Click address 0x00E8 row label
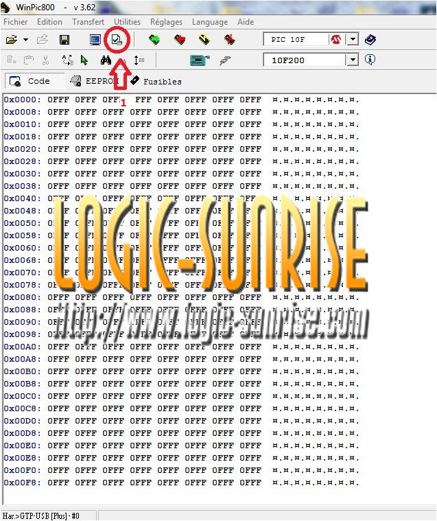This screenshot has height=521, width=437. coord(22,458)
